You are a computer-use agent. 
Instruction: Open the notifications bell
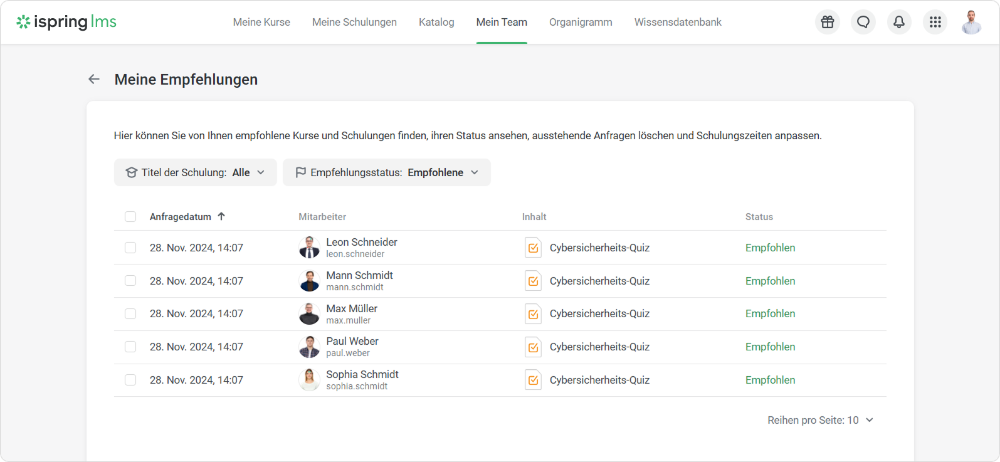click(x=899, y=23)
